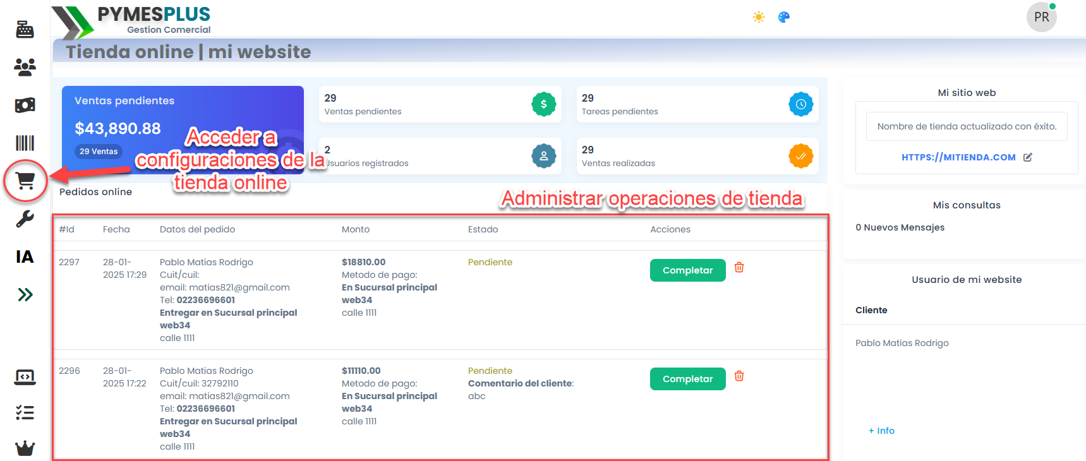1086x461 pixels.
Task: Edit the website URL with pencil icon
Action: [x=1028, y=157]
